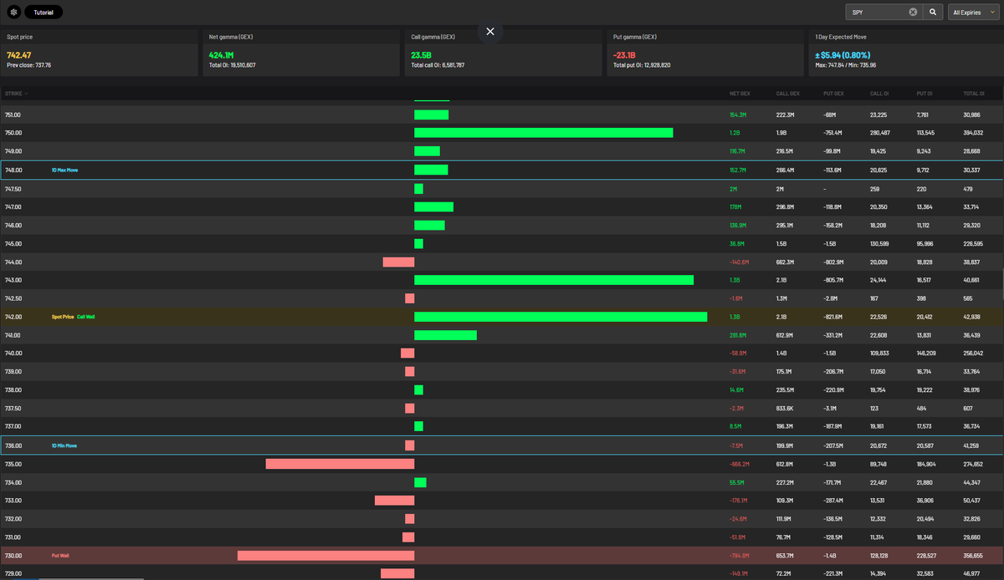Viewport: 1004px width, 580px height.
Task: Sort by the CALL OI column header
Action: coord(879,94)
